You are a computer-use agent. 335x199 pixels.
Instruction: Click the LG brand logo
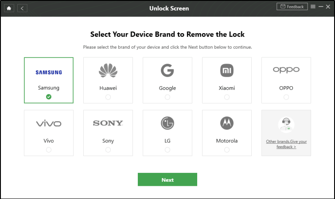pos(167,123)
